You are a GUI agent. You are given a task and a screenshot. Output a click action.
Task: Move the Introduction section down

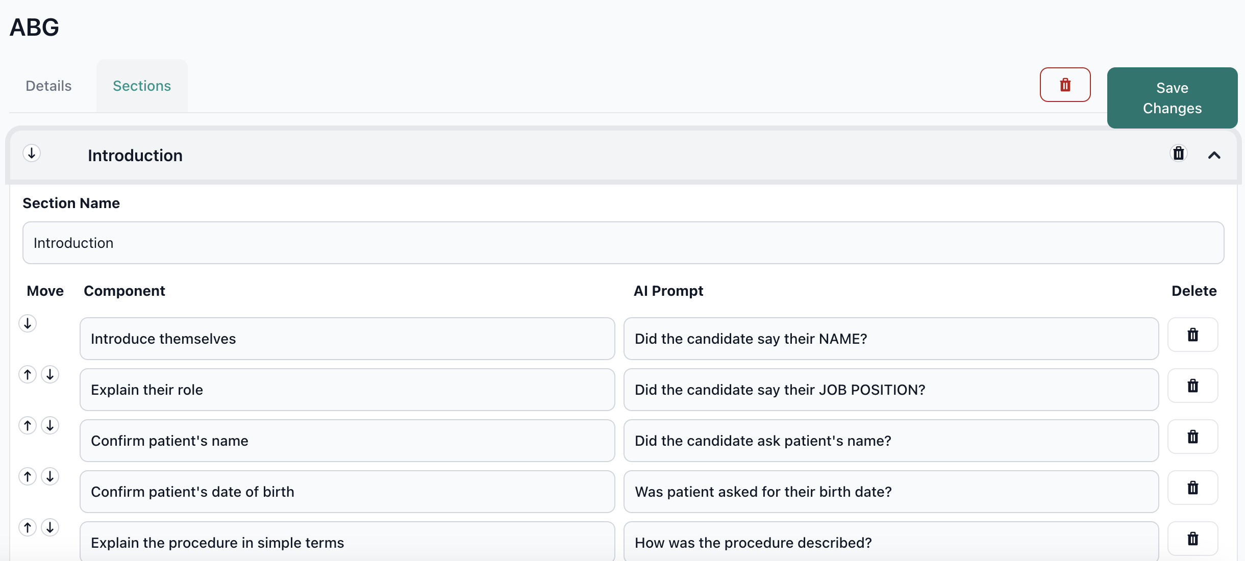tap(32, 153)
